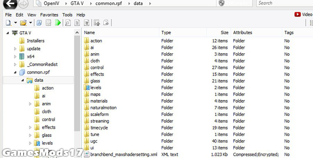
Task: Click the scaleform folder icon in file list
Action: [87, 114]
